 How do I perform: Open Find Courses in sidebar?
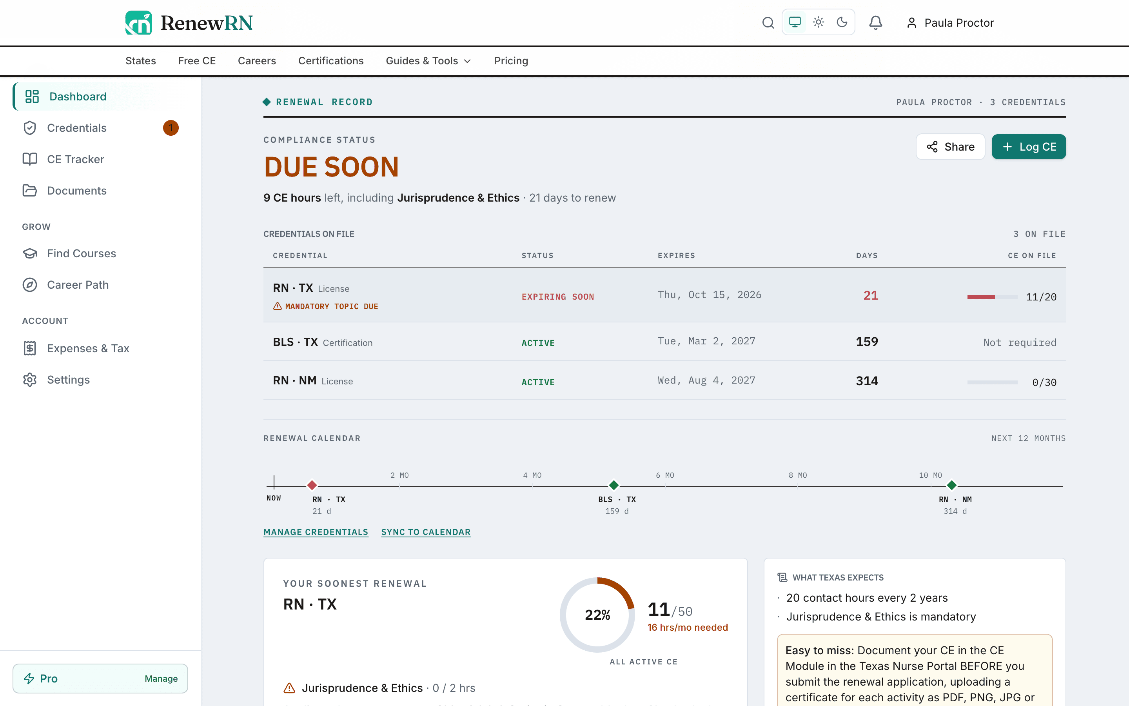pos(100,253)
